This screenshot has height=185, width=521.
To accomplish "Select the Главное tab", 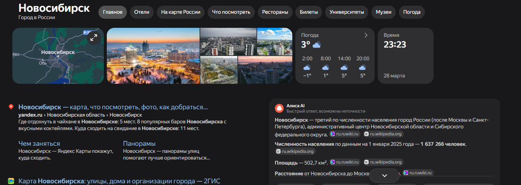I will point(112,12).
